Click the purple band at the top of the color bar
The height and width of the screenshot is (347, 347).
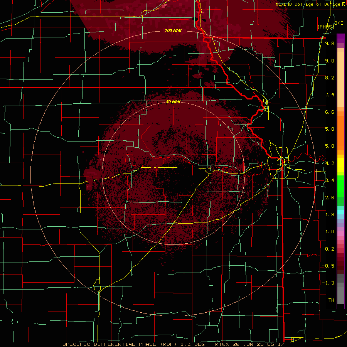click(x=340, y=39)
